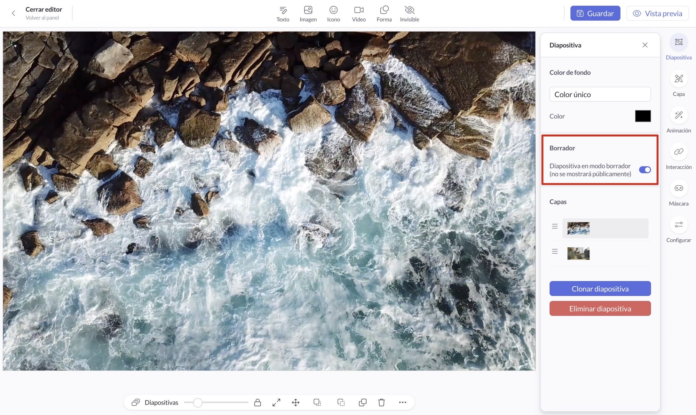The image size is (696, 415).
Task: Open the Configurar sidebar tab
Action: 679,230
